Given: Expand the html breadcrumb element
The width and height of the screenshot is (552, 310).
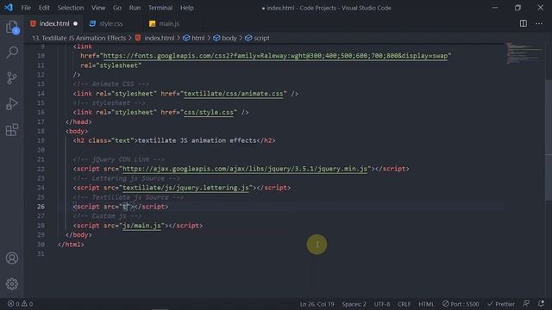Looking at the screenshot, I should pos(194,38).
